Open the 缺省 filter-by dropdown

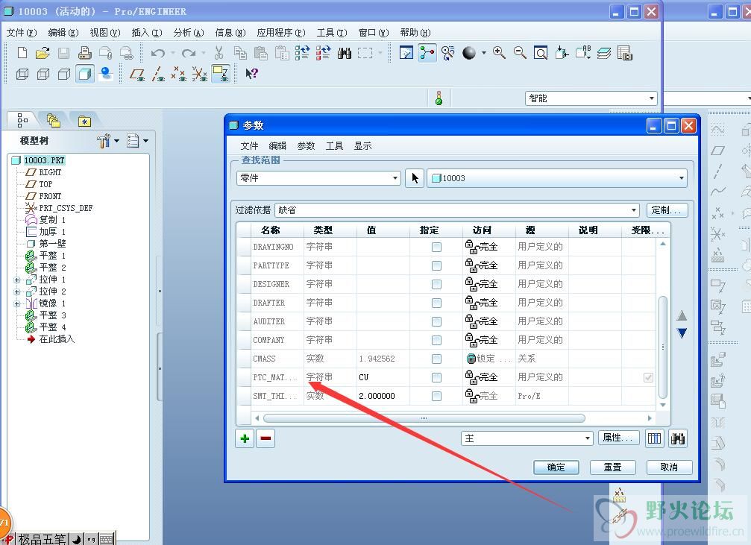pos(457,210)
